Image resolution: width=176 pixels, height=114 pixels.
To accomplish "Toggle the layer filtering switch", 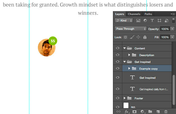I will pos(173,21).
